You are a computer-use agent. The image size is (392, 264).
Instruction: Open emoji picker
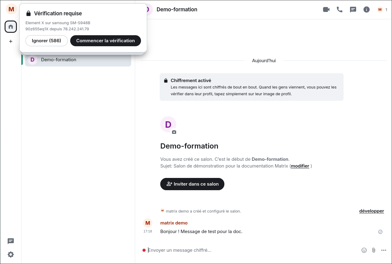(x=364, y=250)
